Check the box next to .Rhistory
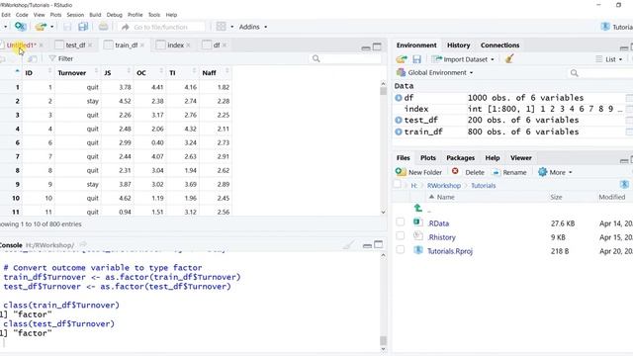Viewport: 633px width, 356px height. (400, 235)
